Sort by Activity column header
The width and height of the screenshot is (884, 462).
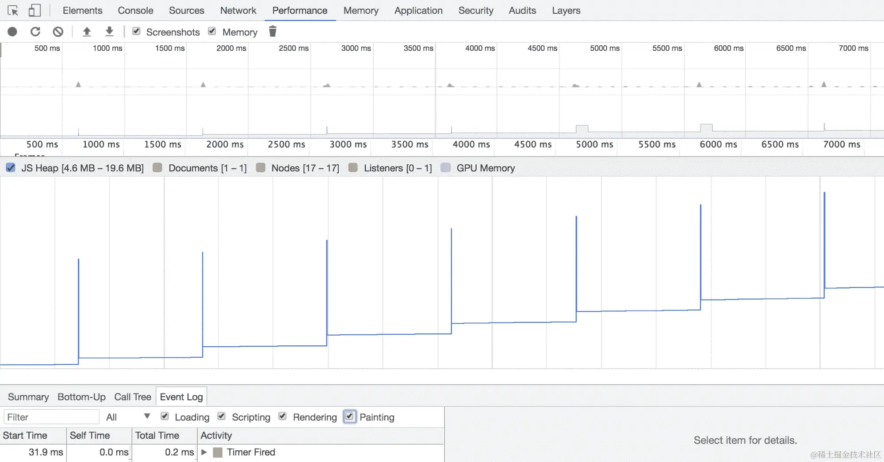click(x=320, y=435)
